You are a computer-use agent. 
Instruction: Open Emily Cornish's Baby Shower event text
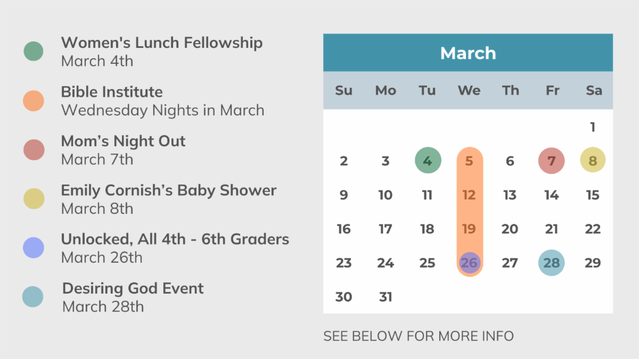tap(169, 190)
